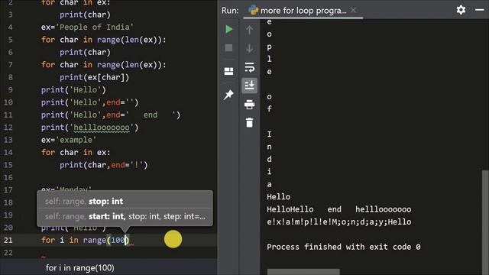Hide the Run tool window
Screen dimensions: 489x275
click(x=480, y=10)
